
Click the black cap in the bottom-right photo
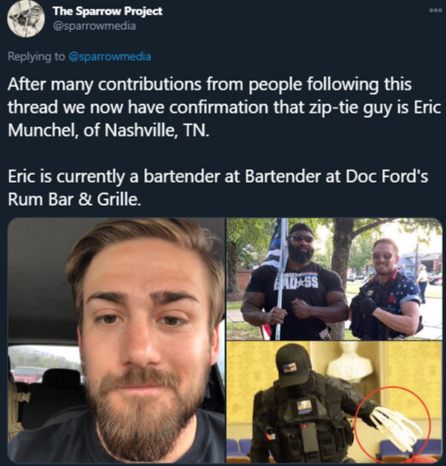pyautogui.click(x=293, y=364)
